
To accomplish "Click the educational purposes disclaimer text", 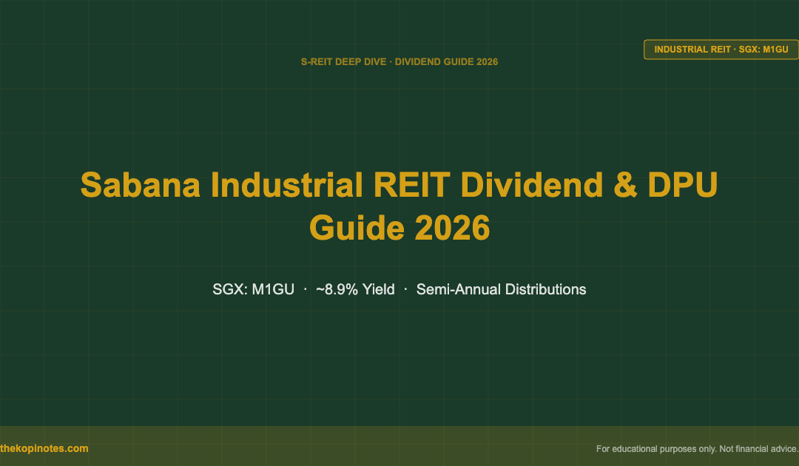I will 698,449.
